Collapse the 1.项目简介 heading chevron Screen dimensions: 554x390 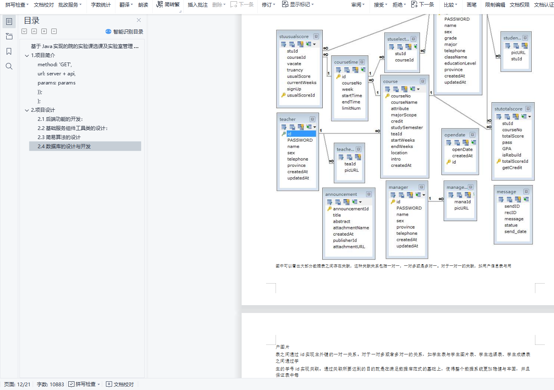[27, 55]
